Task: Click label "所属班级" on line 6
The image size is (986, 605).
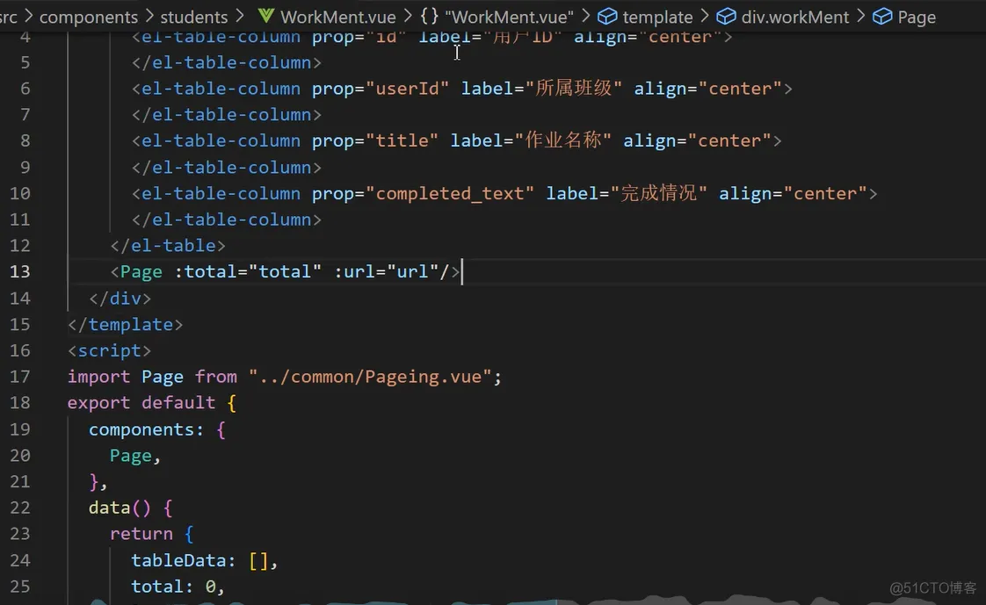Action: point(574,89)
